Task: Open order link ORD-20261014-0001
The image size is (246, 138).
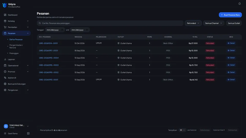Action: [48, 43]
